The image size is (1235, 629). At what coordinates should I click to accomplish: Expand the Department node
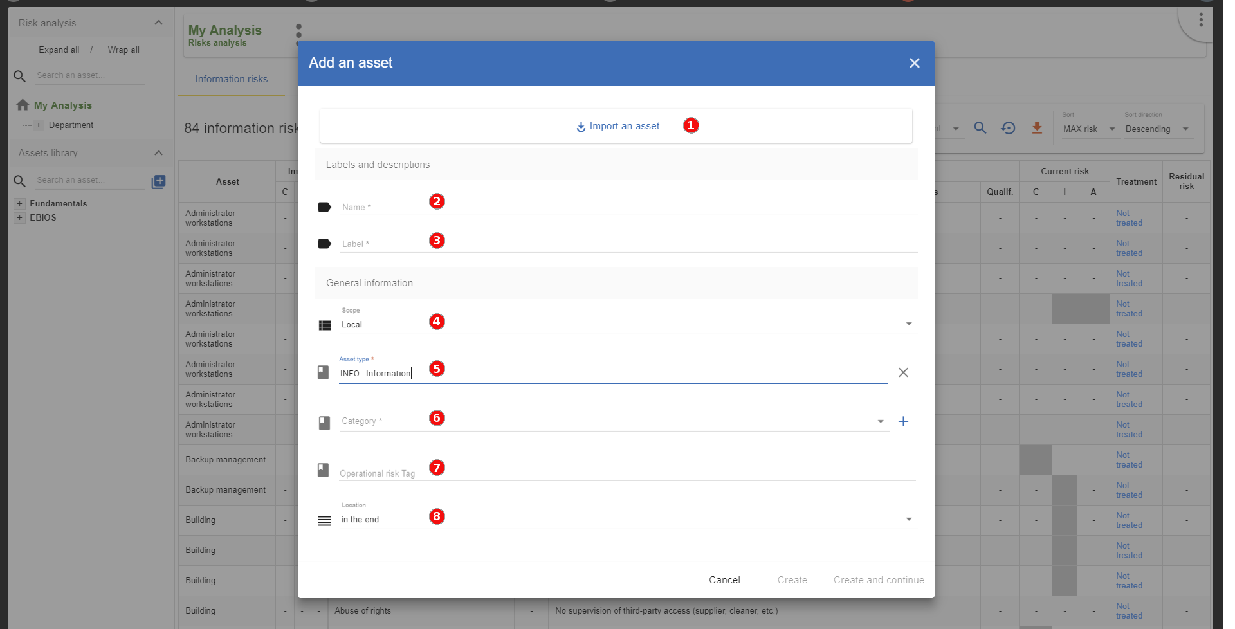pos(40,125)
